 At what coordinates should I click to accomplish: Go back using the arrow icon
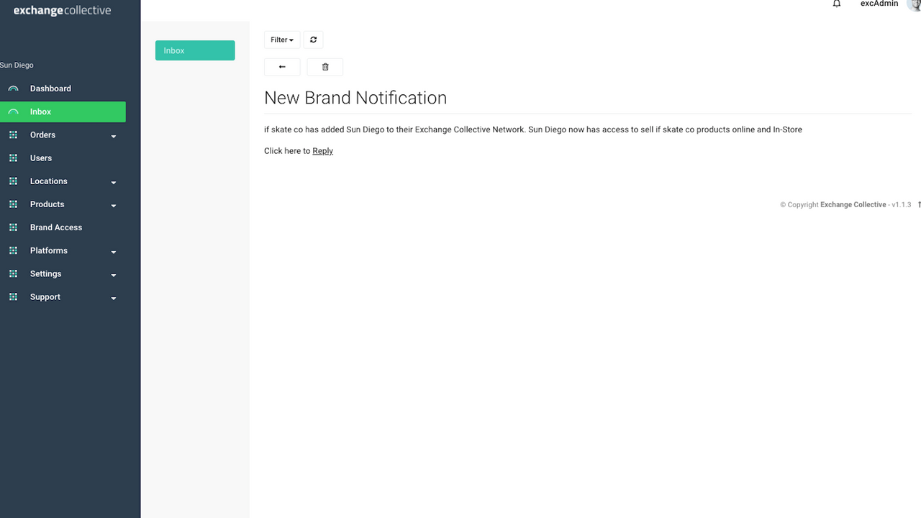(281, 66)
